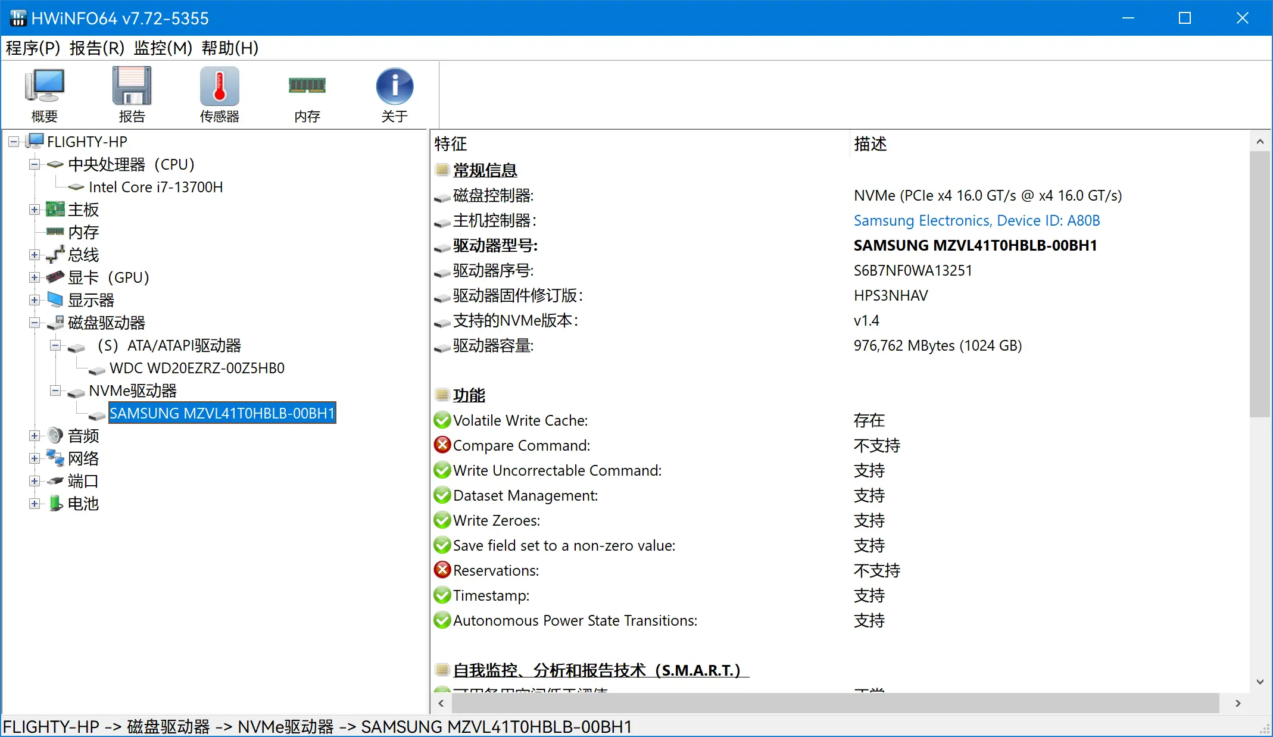Image resolution: width=1273 pixels, height=737 pixels.
Task: Click the 网络 network icon in tree
Action: coord(55,458)
